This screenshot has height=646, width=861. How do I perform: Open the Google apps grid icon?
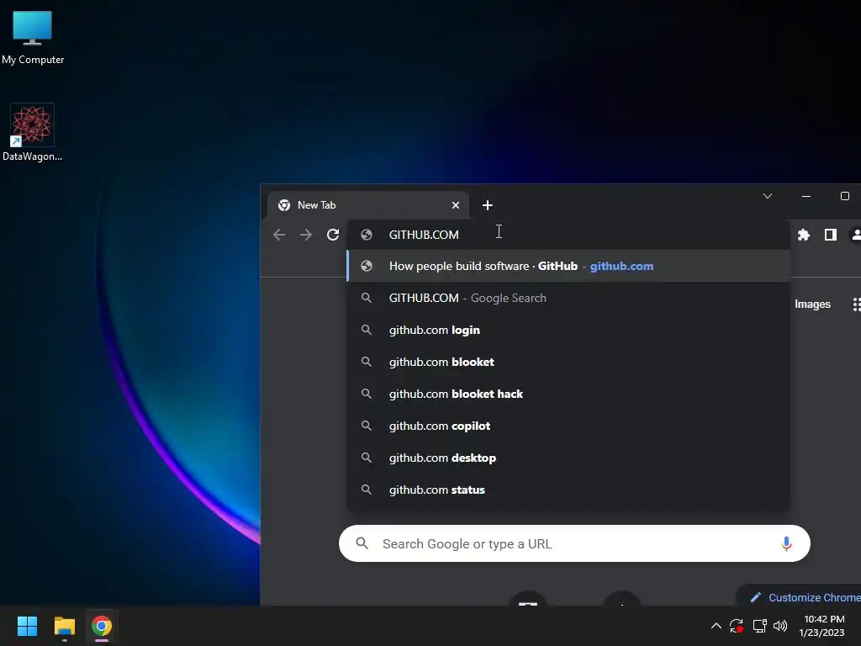coord(856,304)
